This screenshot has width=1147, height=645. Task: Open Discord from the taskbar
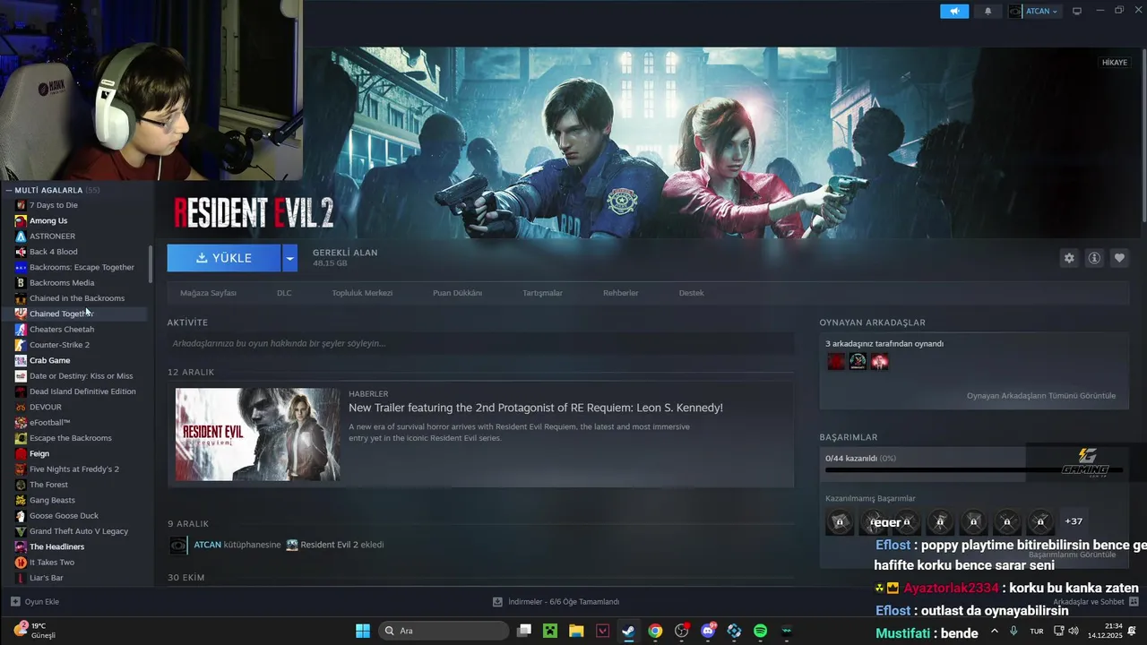tap(708, 631)
